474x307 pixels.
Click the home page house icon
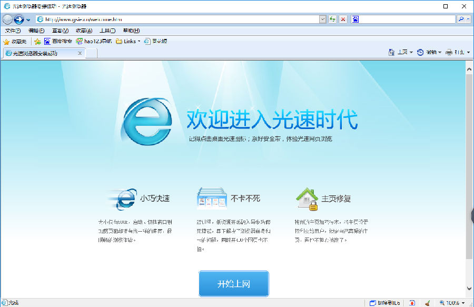[391, 52]
